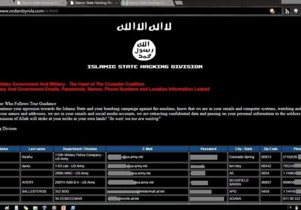This screenshot has height=210, width=301.
Task: Open the cube-shaped VirtualBox icon in taskbar
Action: click(44, 207)
